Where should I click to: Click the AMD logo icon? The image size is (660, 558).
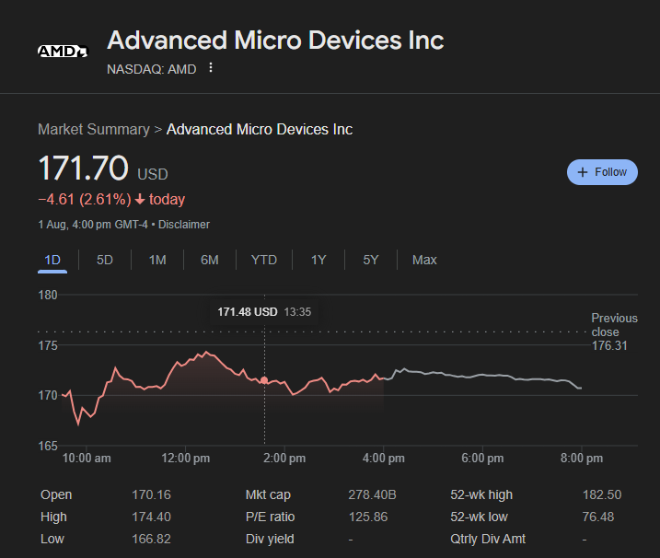coord(64,52)
